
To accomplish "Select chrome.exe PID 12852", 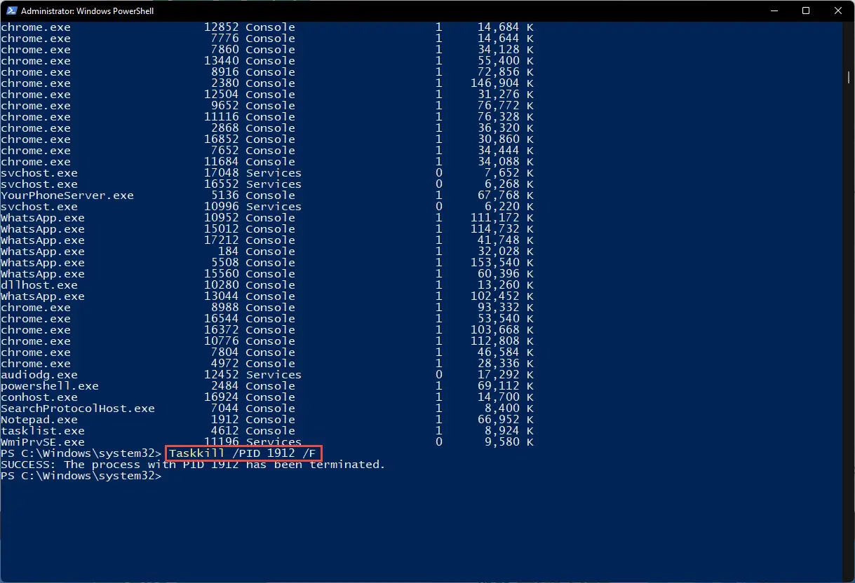I will [221, 27].
